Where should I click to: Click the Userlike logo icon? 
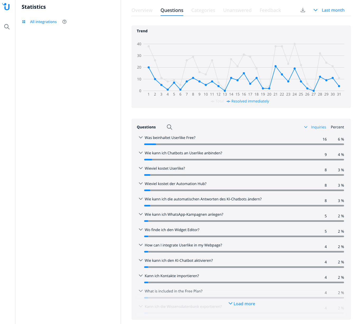point(6,7)
